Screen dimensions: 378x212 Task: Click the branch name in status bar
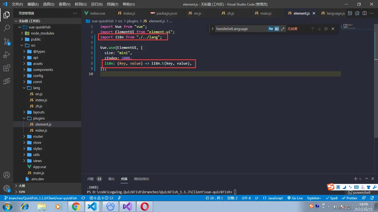40,198
